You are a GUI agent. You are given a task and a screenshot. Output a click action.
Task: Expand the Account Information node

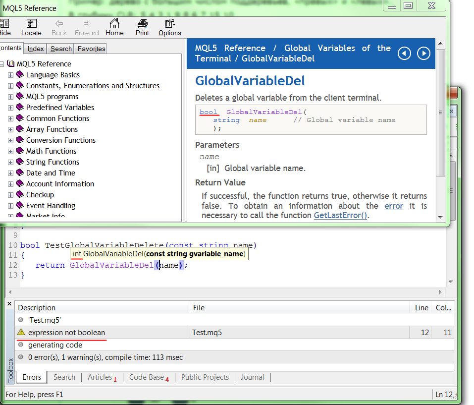coord(10,184)
